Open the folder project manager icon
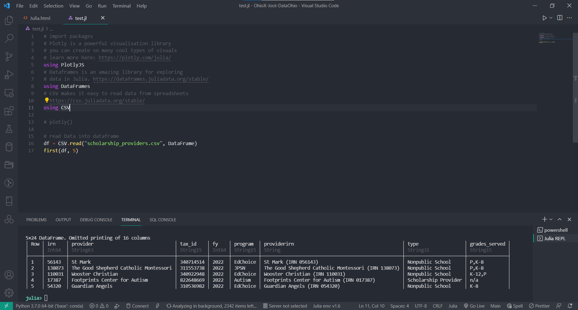The image size is (578, 310). 9,165
